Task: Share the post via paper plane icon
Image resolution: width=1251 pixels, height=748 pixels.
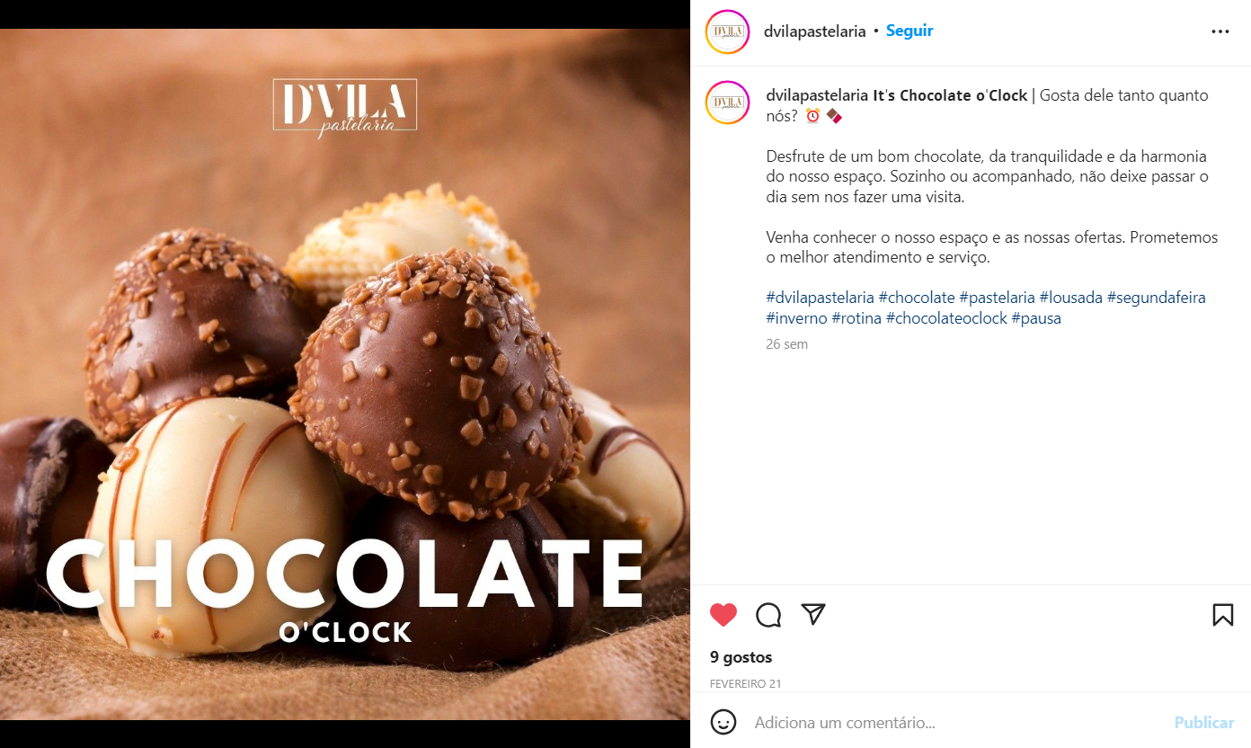Action: tap(813, 614)
